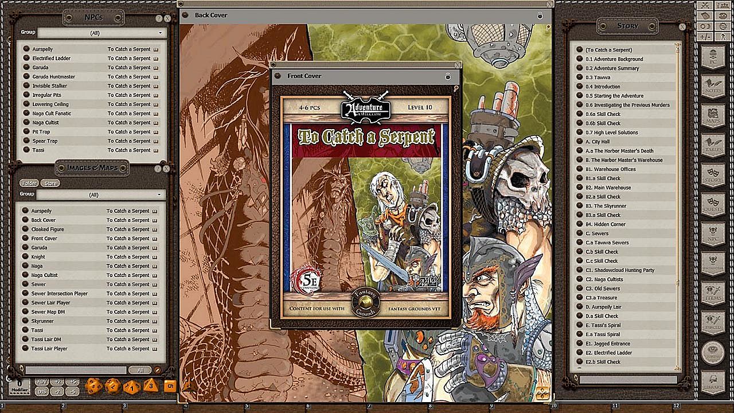Toggle the ADV modifier button

(x=42, y=381)
